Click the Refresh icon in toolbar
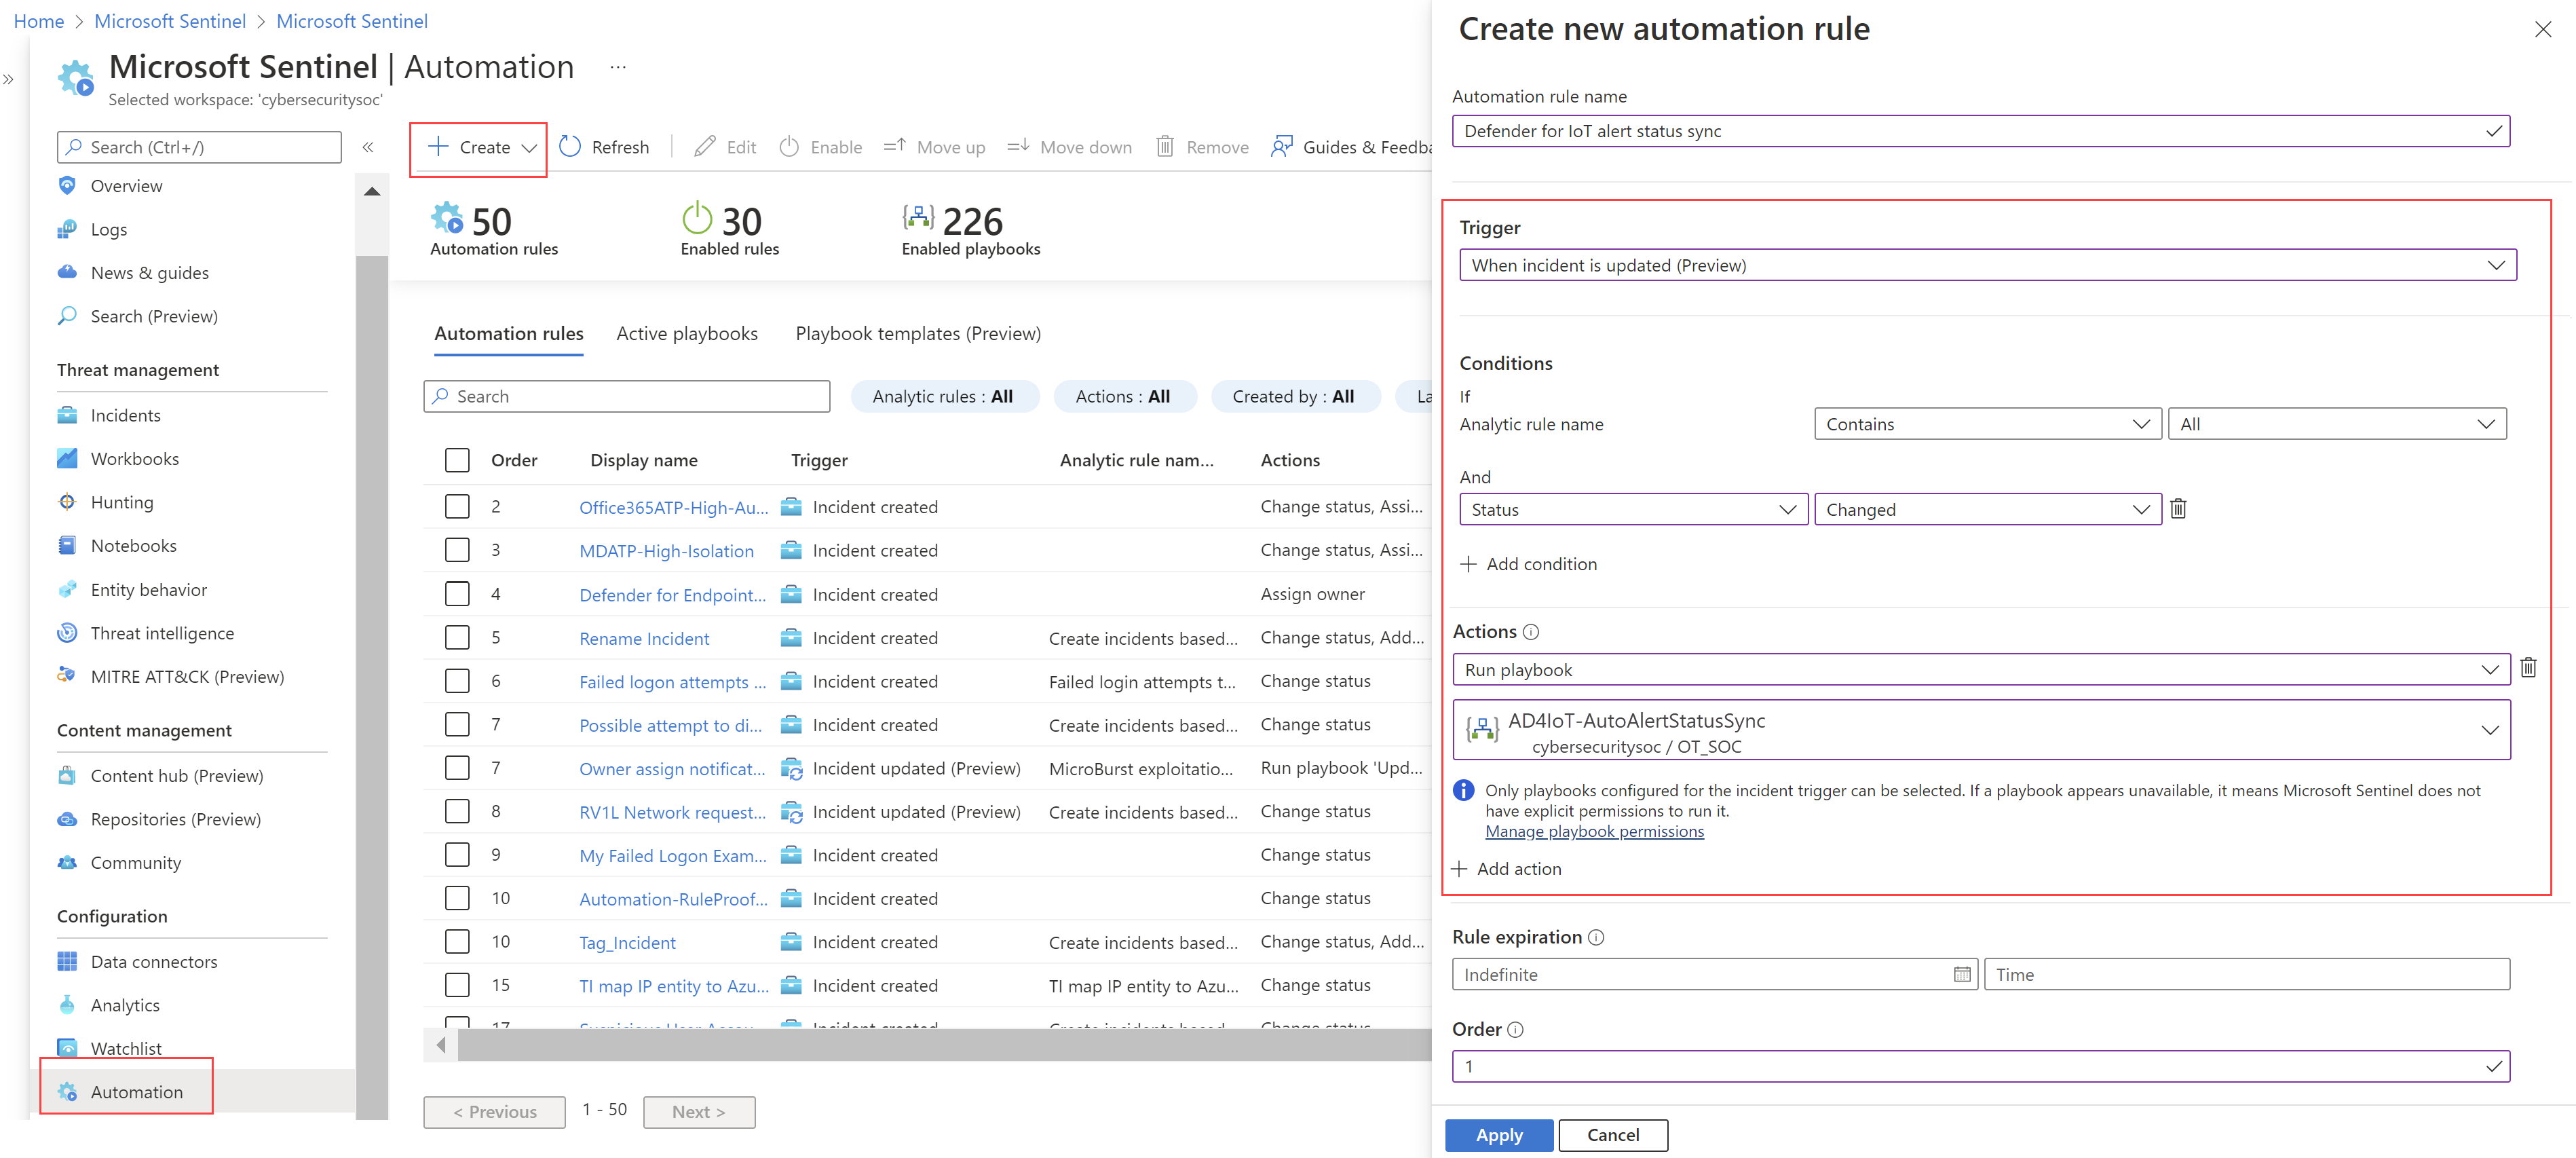This screenshot has width=2576, height=1158. pos(570,147)
